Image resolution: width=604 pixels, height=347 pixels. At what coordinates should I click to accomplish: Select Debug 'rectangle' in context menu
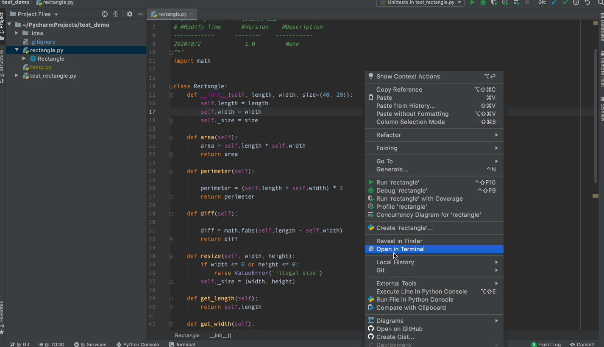434,190
